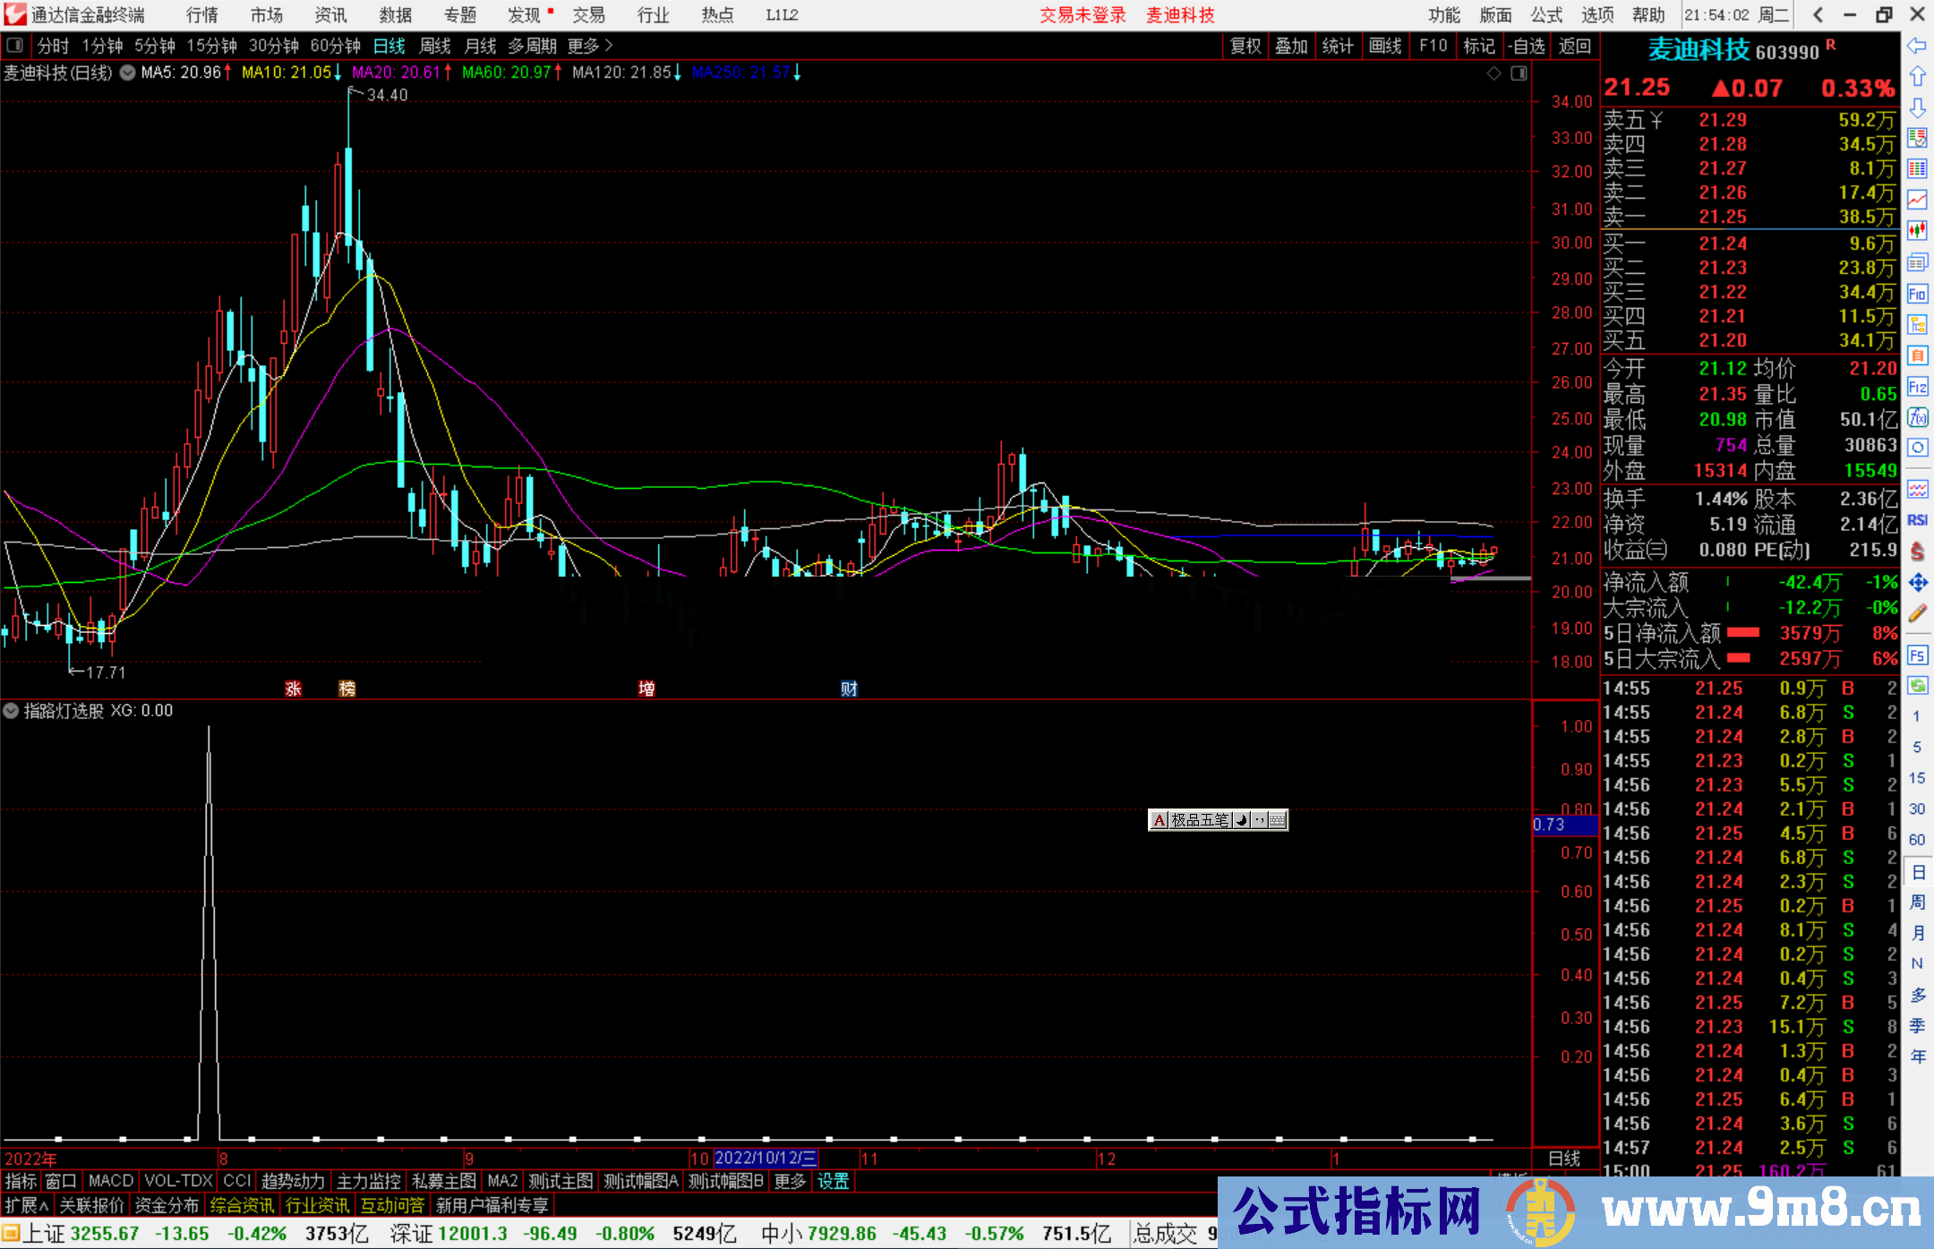Click the 复权 button
1934x1249 pixels.
(1245, 46)
